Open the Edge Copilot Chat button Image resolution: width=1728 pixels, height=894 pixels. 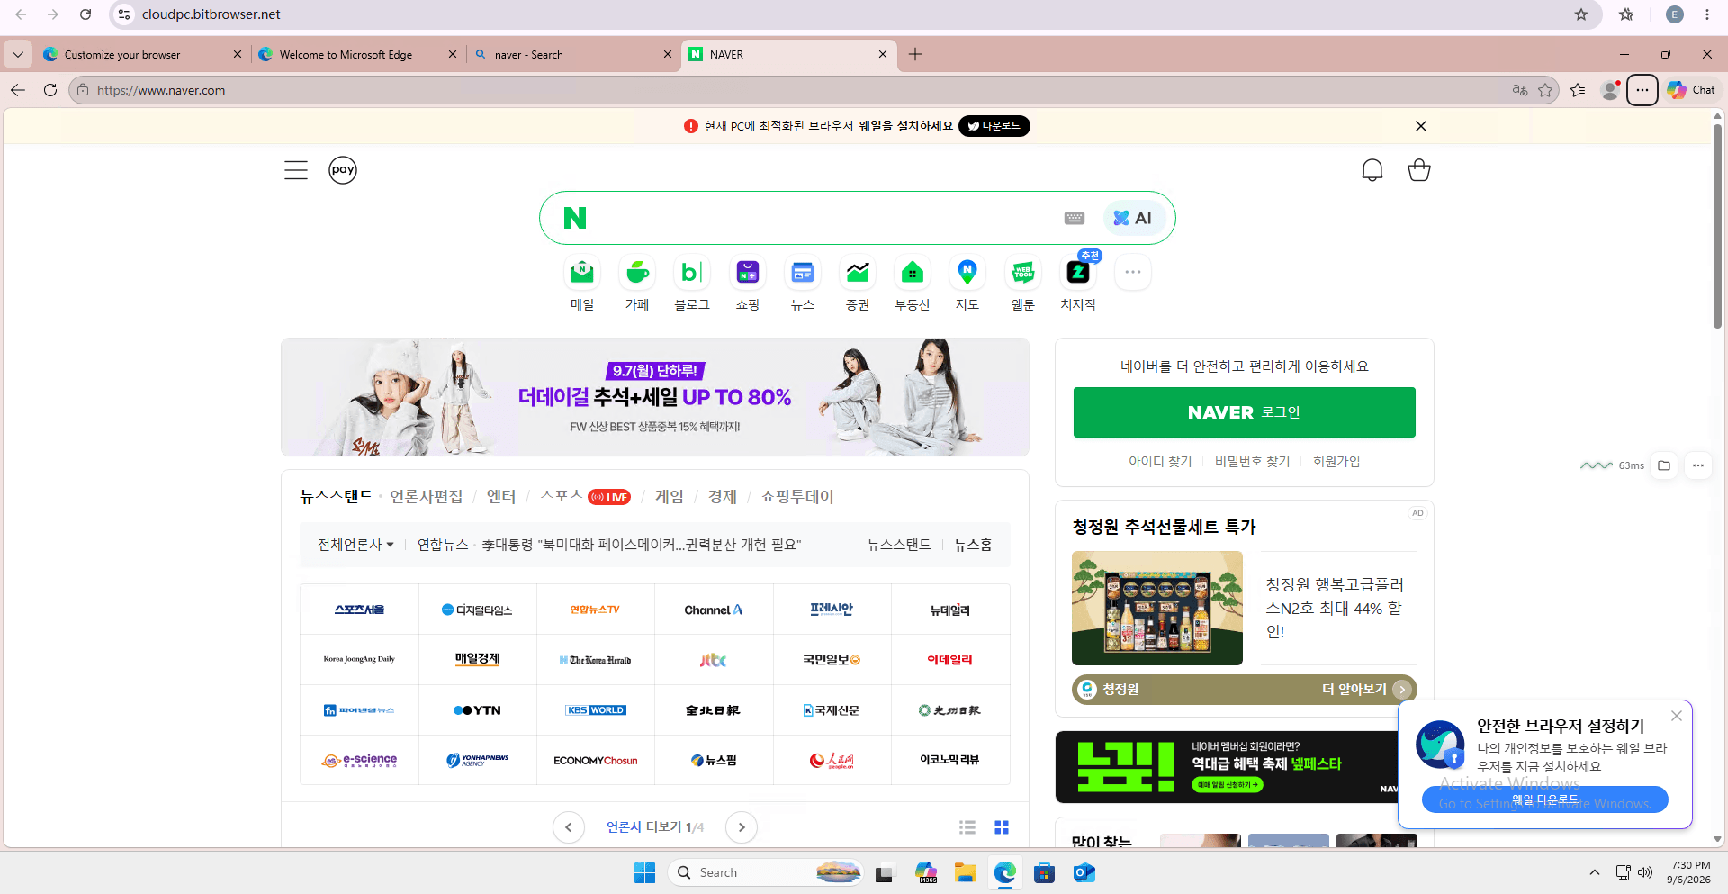tap(1691, 90)
